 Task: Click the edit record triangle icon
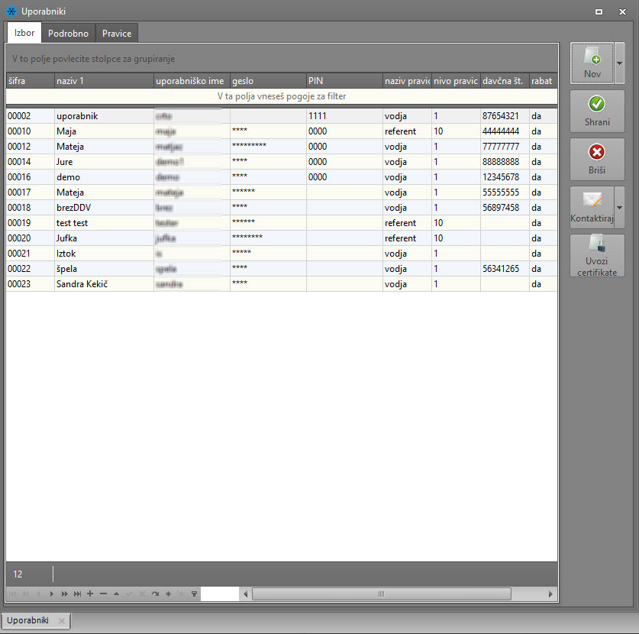116,594
